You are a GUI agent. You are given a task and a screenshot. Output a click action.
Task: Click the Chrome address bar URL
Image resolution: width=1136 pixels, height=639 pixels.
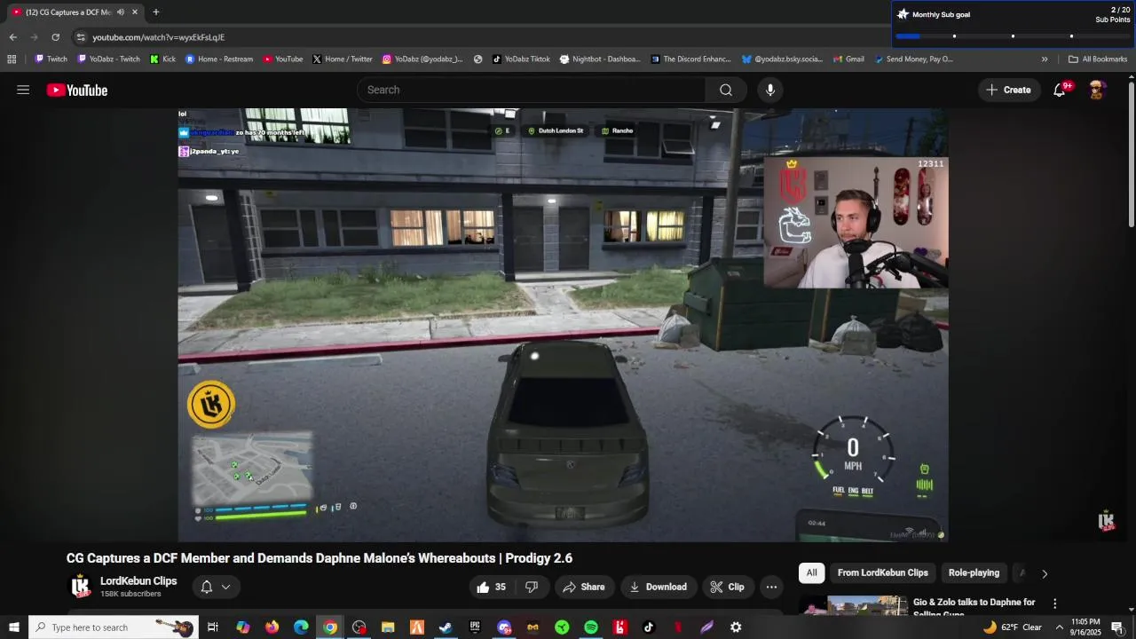click(158, 37)
